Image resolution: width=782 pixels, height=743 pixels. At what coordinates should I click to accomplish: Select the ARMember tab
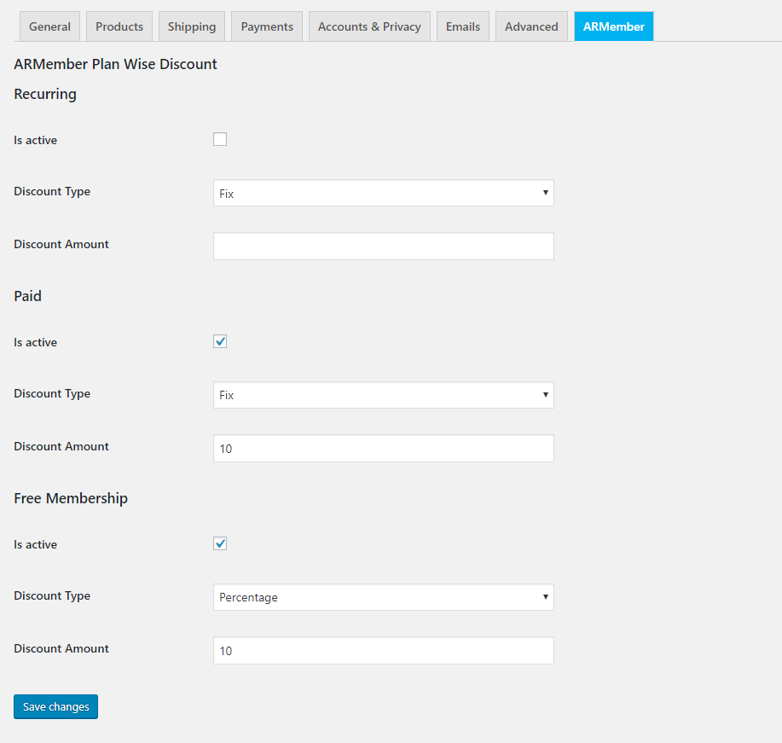click(x=613, y=26)
